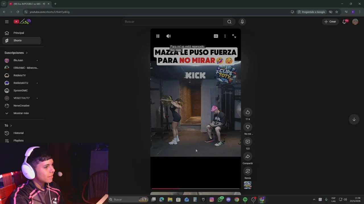Expand Mostrar más subscriptions list
364x204 pixels.
[x=22, y=113]
